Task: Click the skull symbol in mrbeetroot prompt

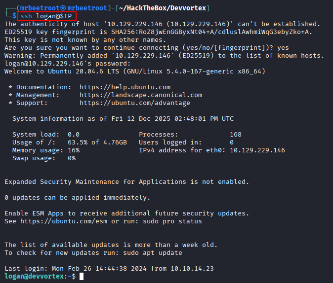Action: click(x=63, y=8)
